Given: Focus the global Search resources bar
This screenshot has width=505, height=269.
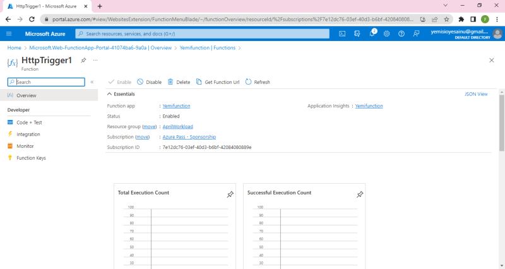Looking at the screenshot, I should click(x=202, y=33).
